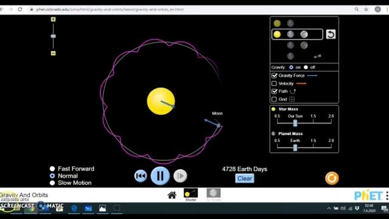Step the simulation forward
The height and width of the screenshot is (219, 389).
pyautogui.click(x=180, y=176)
